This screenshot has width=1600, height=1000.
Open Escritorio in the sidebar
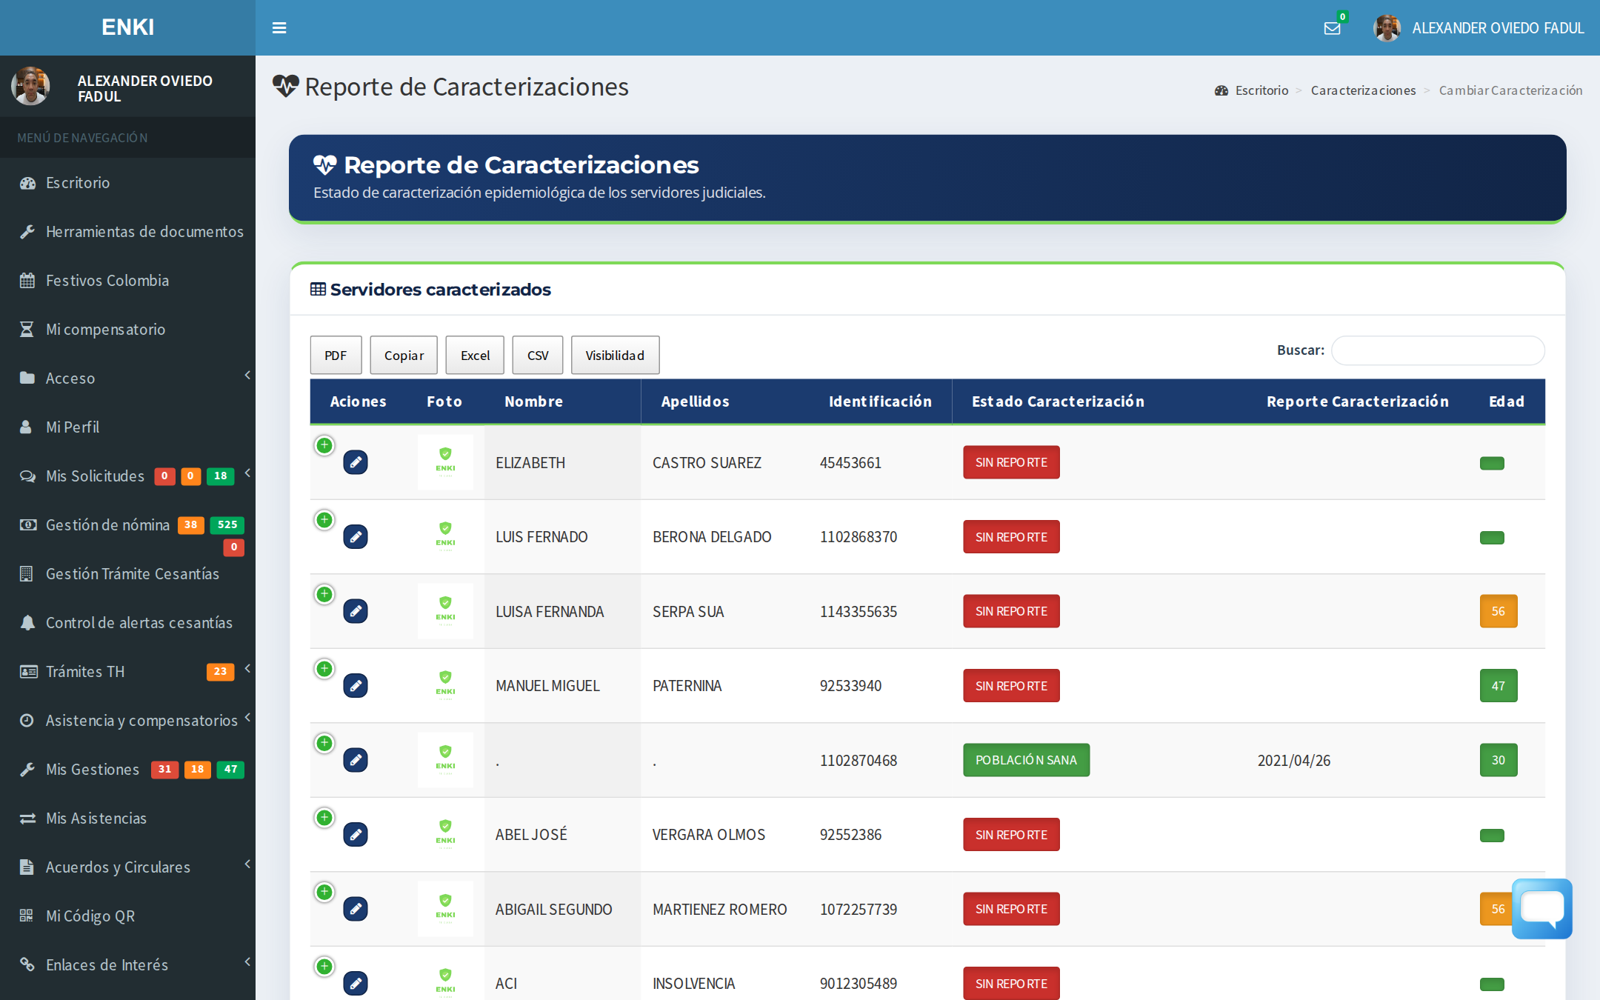[127, 182]
